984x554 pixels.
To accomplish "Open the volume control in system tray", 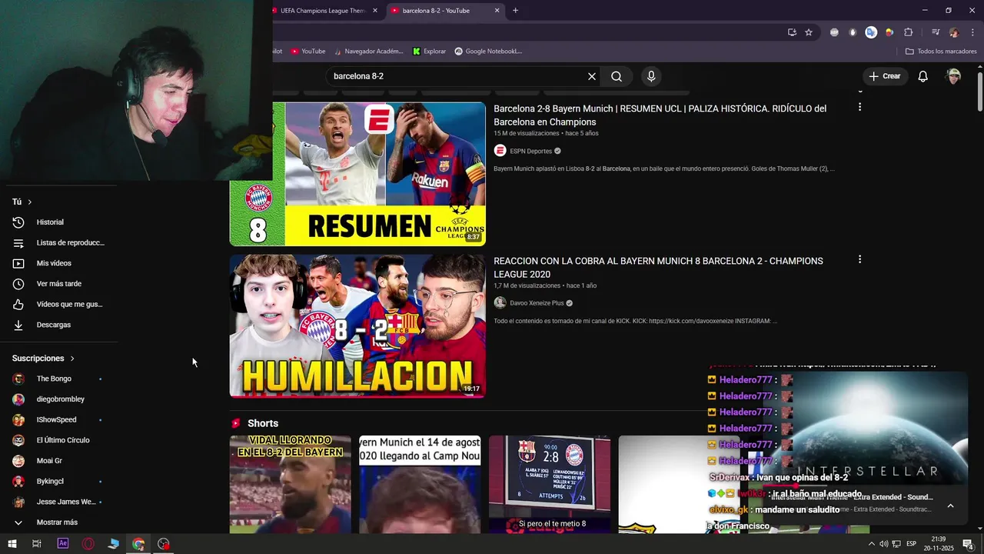I will [x=883, y=544].
